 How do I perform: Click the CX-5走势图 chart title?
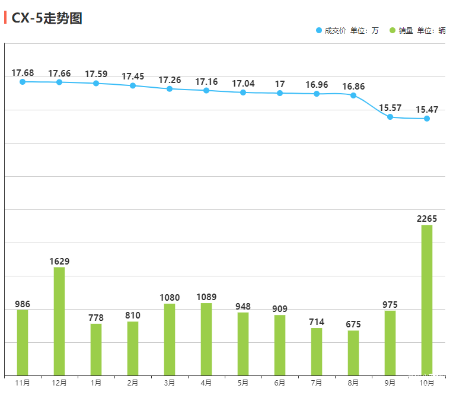(47, 18)
